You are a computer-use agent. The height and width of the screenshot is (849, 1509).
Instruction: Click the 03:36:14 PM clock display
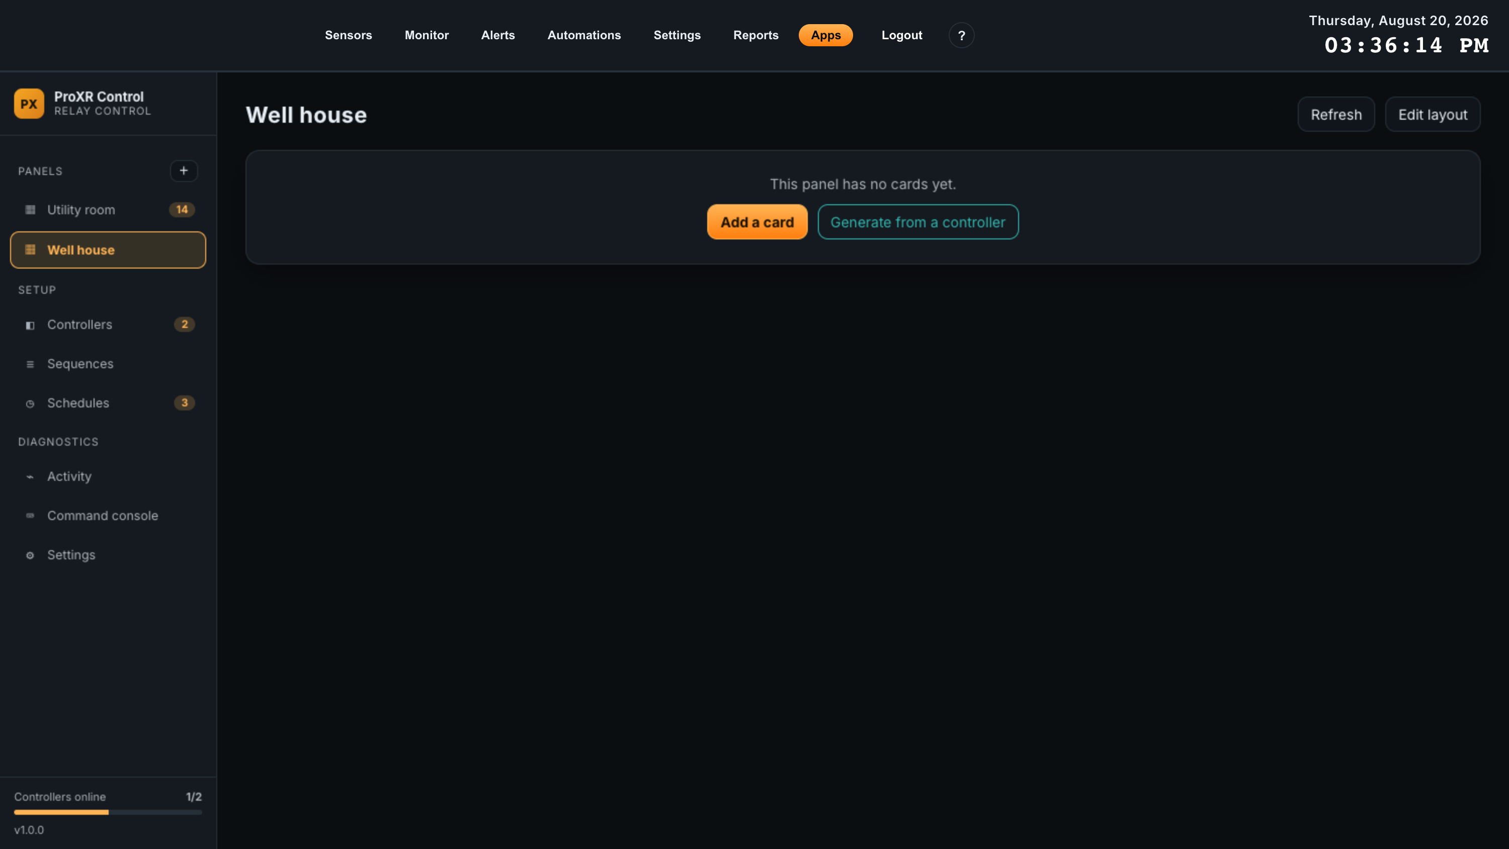pyautogui.click(x=1406, y=46)
